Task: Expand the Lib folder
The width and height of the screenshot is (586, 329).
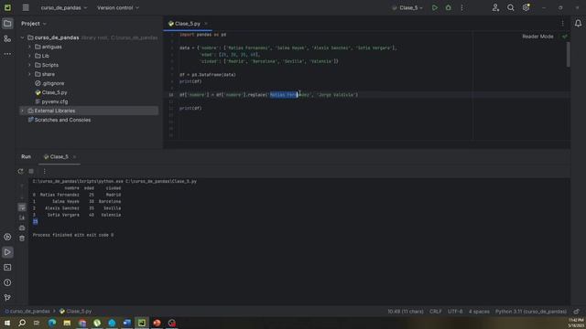Action: pyautogui.click(x=30, y=56)
